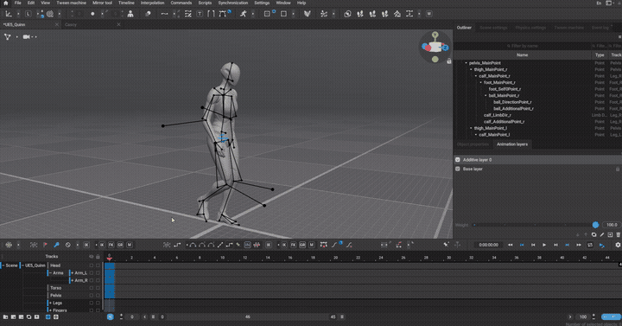This screenshot has width=622, height=326.
Task: Click the linear interpolation line icon
Action: pyautogui.click(x=220, y=245)
